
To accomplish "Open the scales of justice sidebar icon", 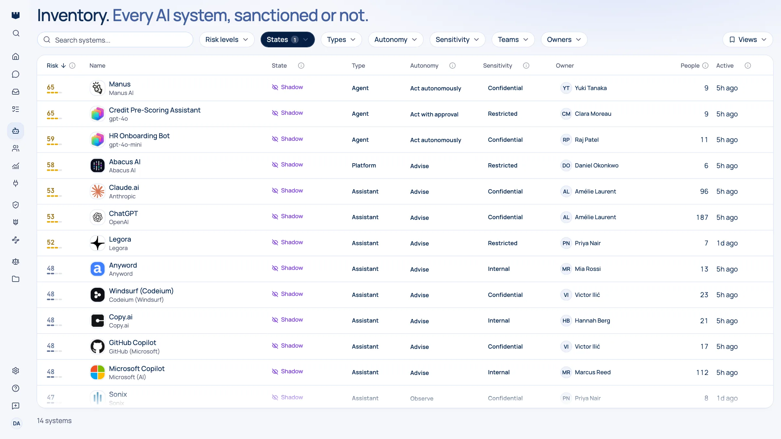I will pos(16,261).
